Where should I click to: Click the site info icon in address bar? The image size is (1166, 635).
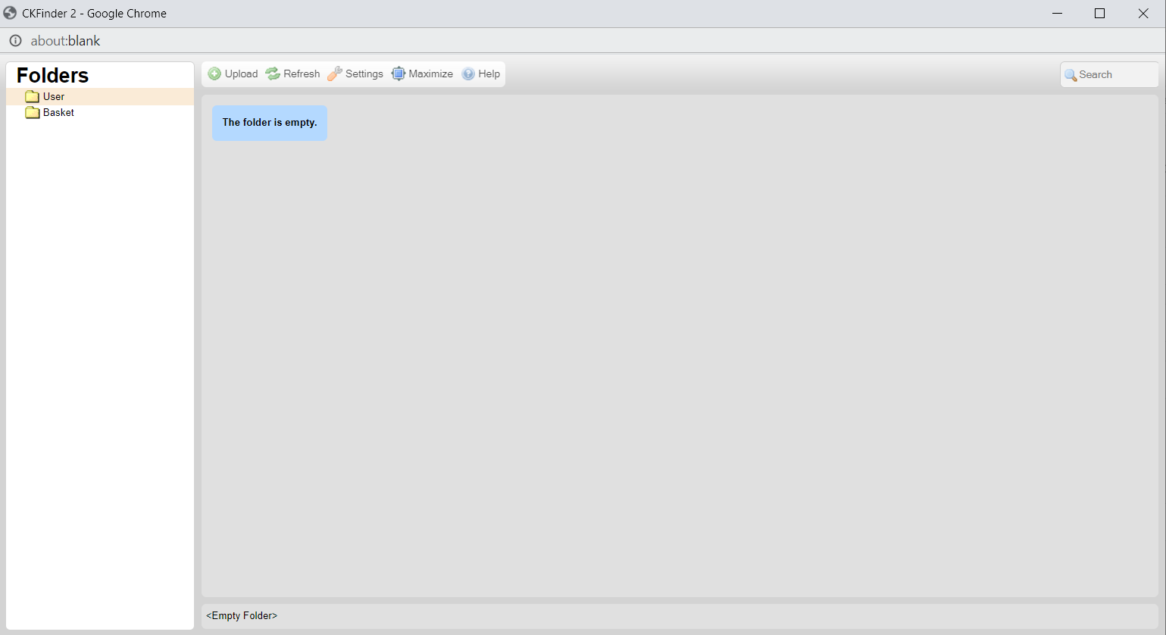(x=15, y=41)
